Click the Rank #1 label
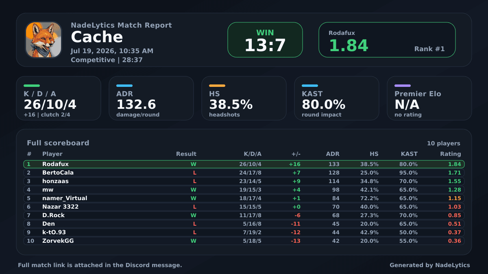 429,49
